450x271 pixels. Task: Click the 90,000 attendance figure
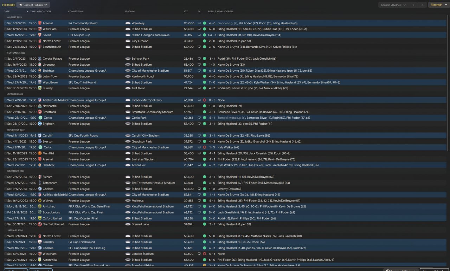[x=189, y=23]
